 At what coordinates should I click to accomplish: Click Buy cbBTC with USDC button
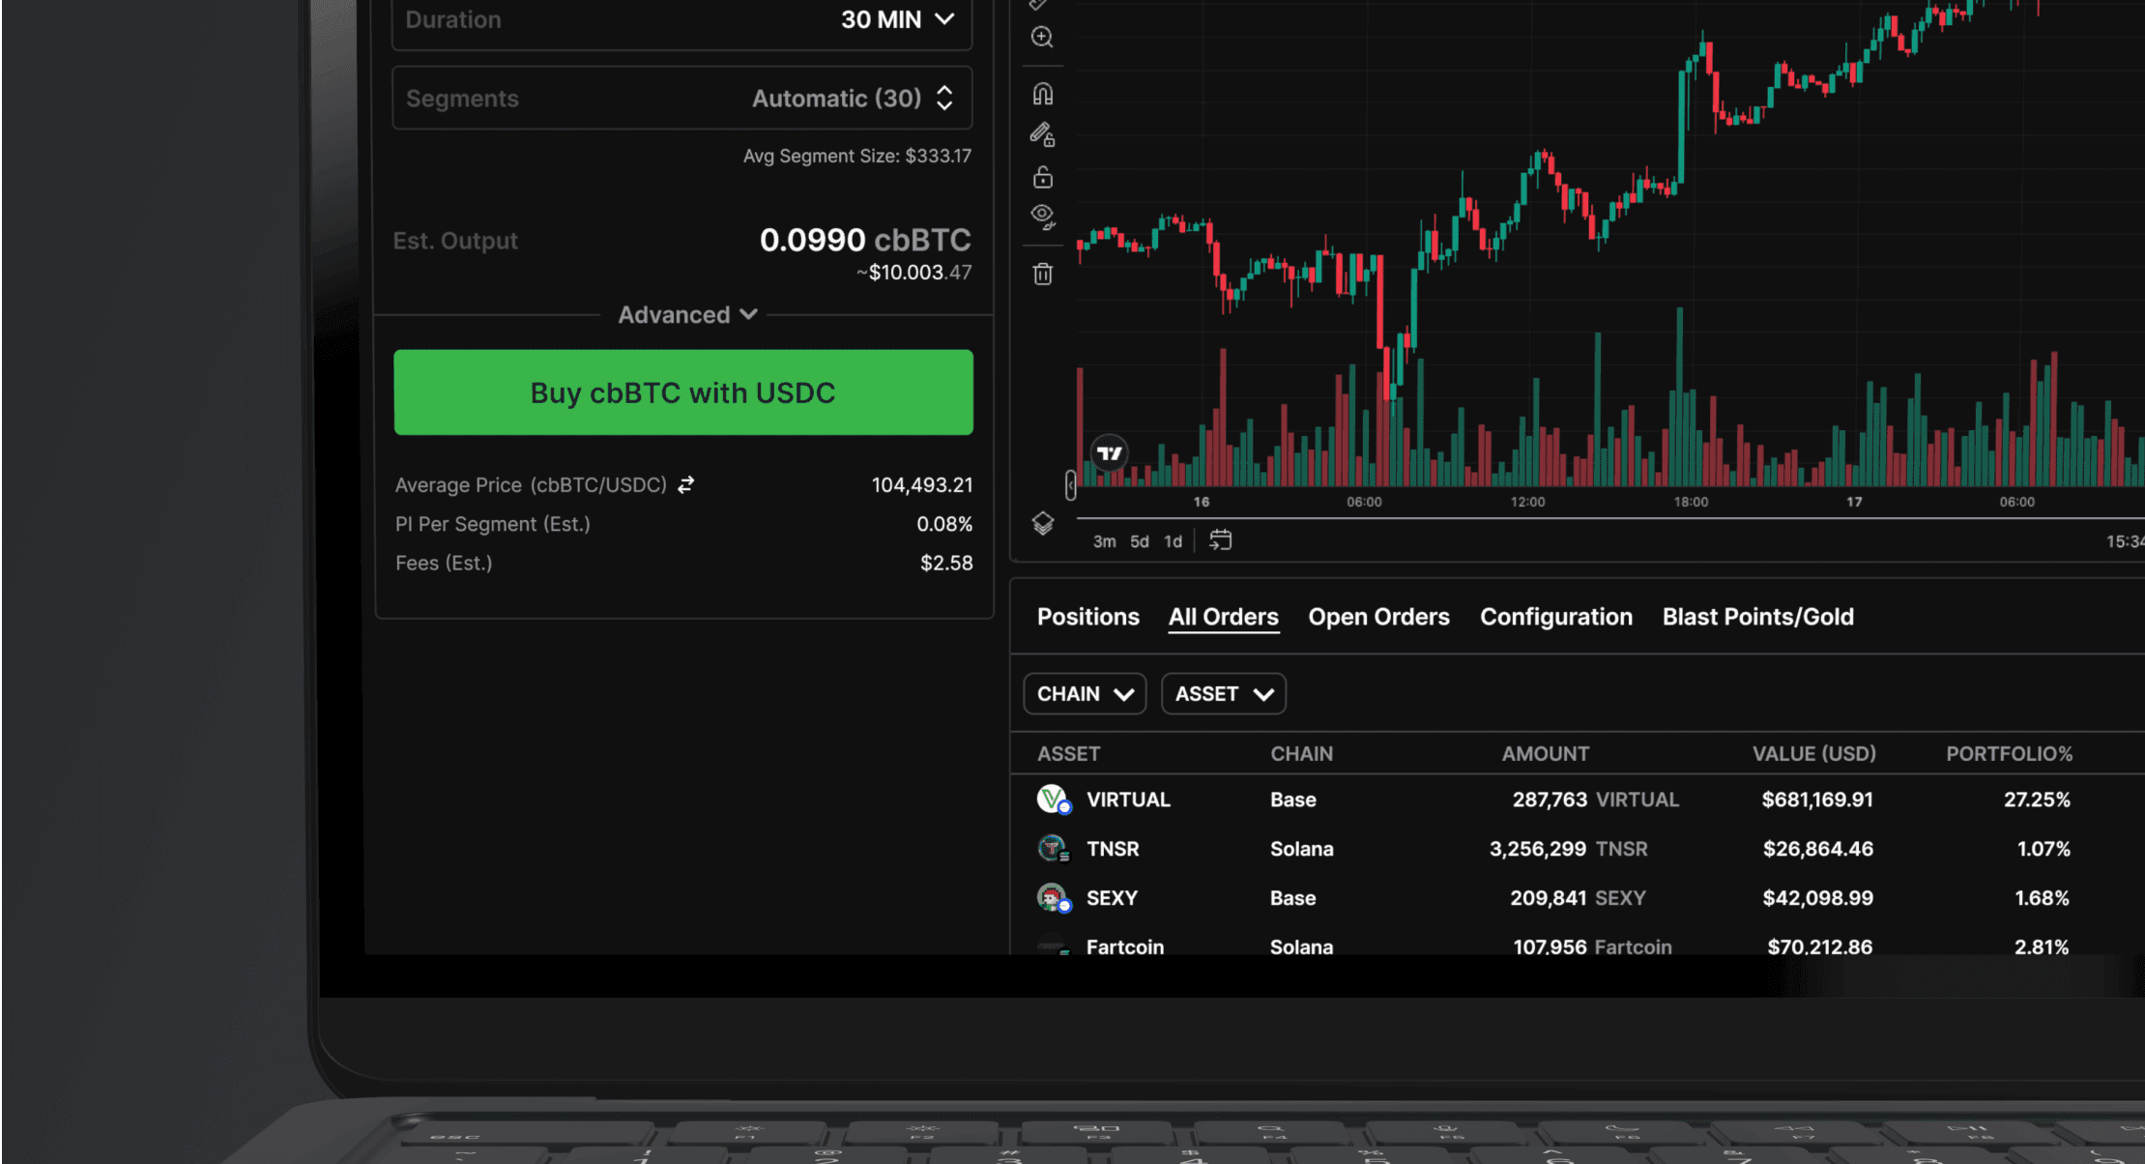click(683, 393)
